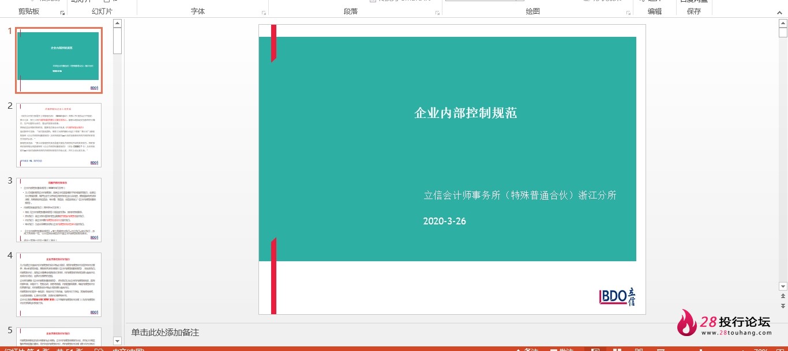Screen dimensions: 788x351
Task: Open the 字体 group dialog launcher
Action: pos(264,12)
